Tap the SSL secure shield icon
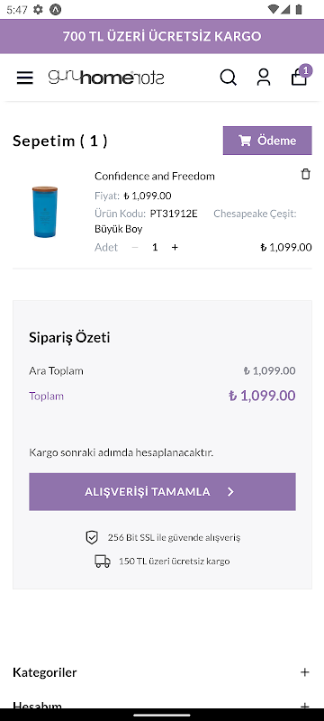This screenshot has width=324, height=721. click(92, 537)
